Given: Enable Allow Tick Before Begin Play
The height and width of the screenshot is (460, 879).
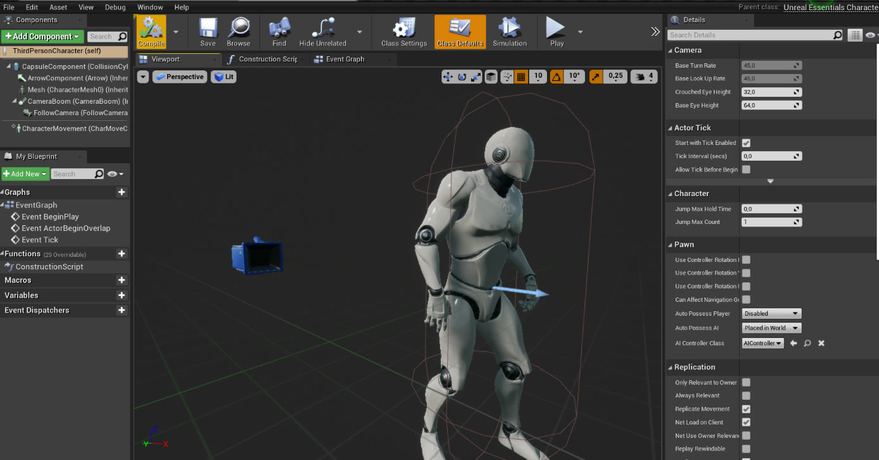Looking at the screenshot, I should pyautogui.click(x=746, y=170).
